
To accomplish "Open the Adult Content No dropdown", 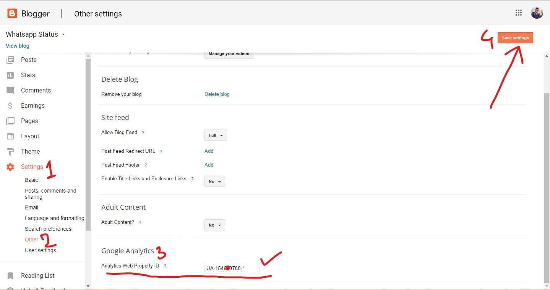I will coord(215,225).
